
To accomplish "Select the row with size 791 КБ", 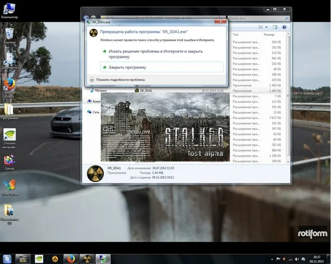I will click(x=257, y=107).
